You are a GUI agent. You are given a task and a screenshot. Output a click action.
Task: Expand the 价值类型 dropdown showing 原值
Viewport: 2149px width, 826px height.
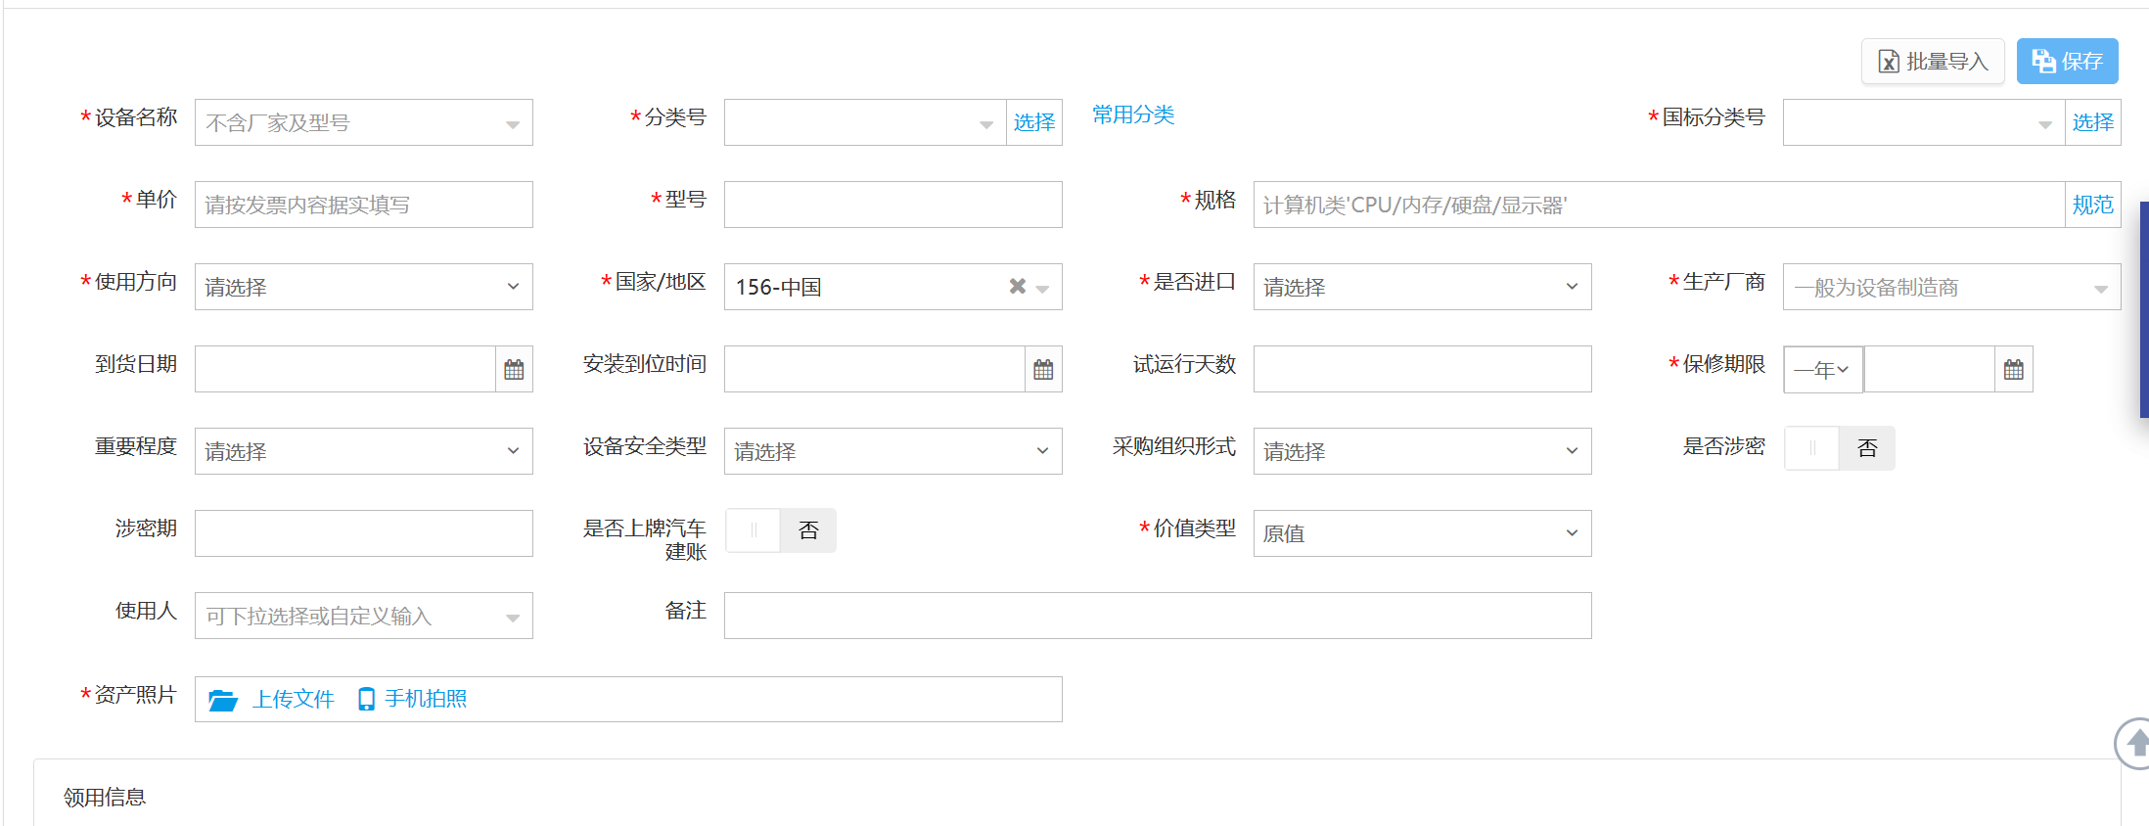1421,533
